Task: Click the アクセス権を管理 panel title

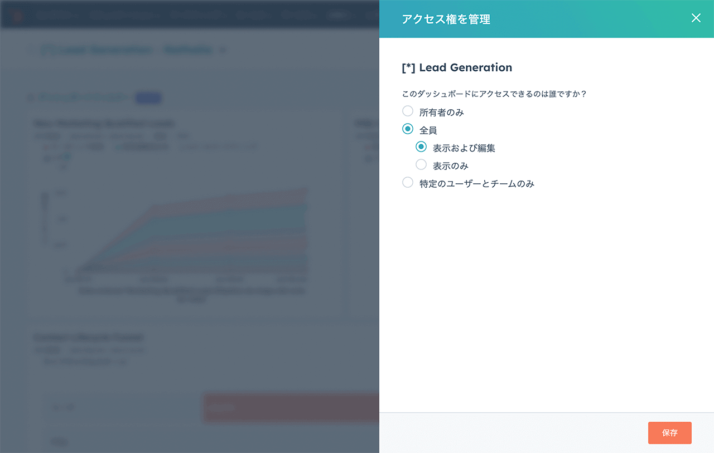Action: pos(446,20)
